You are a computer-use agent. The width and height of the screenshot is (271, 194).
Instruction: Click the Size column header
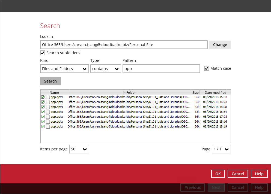point(195,93)
